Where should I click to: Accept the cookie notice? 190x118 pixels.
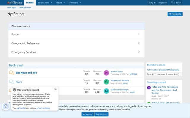pos(88,114)
